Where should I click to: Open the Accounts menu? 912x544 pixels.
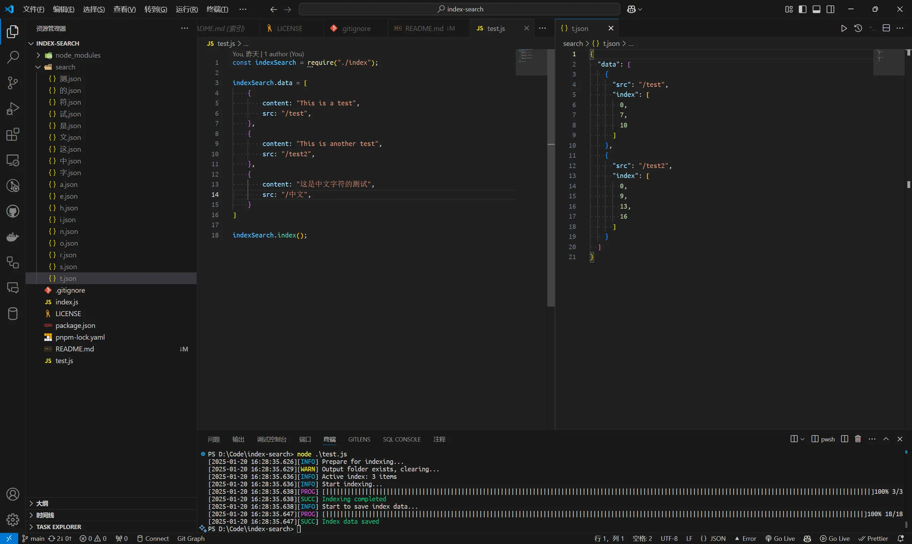(x=13, y=494)
